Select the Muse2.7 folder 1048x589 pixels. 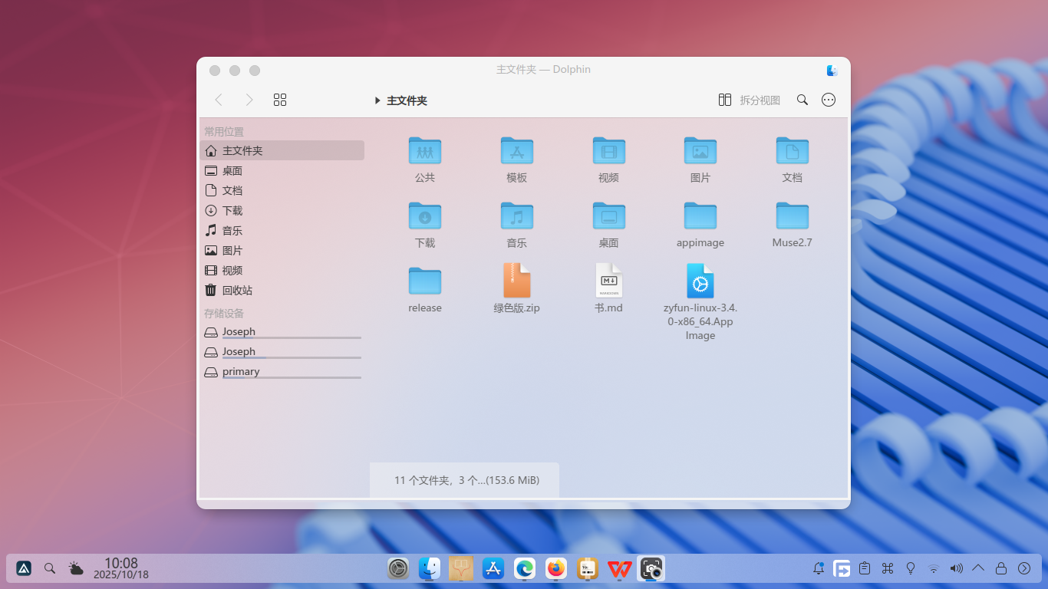[793, 216]
